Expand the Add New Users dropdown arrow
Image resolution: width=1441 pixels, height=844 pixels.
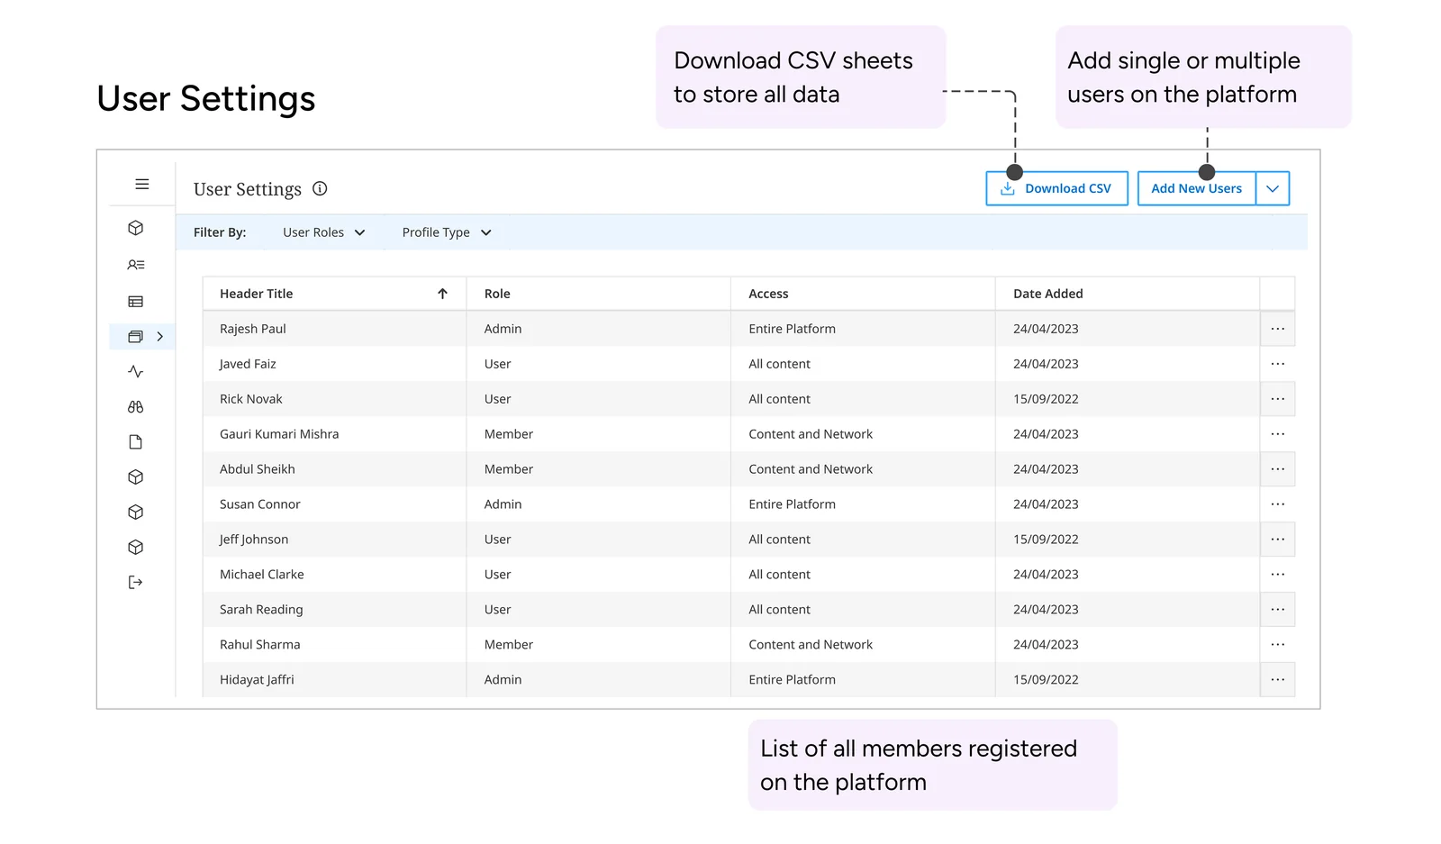tap(1273, 188)
